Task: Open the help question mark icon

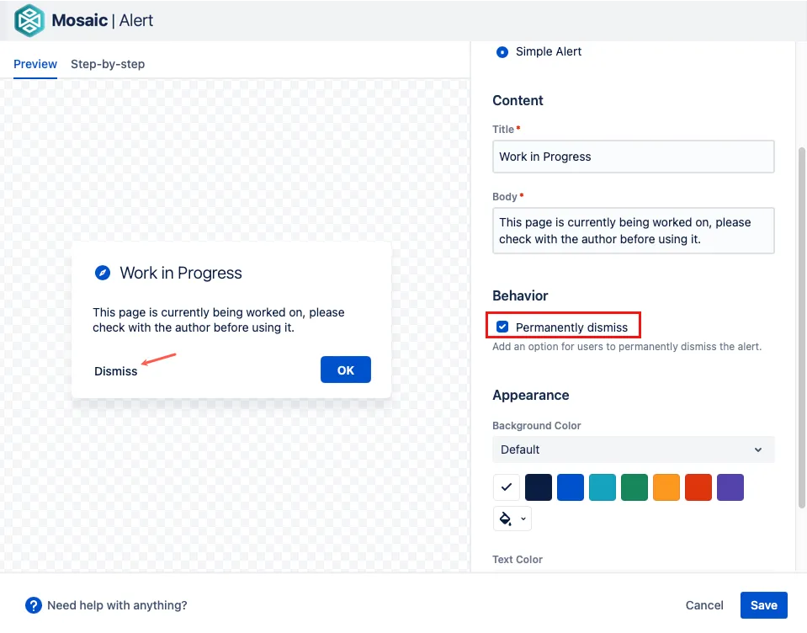Action: [34, 605]
